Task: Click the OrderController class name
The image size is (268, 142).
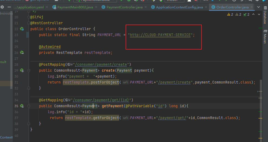Action: point(75,29)
